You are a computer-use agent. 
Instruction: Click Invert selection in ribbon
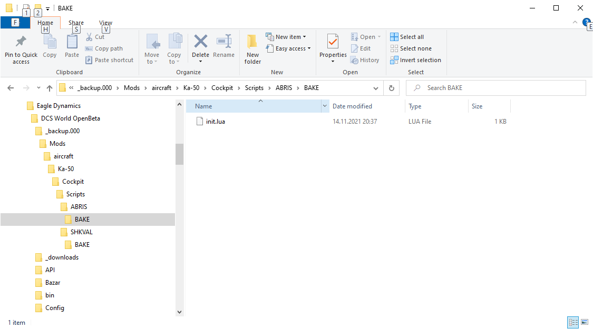(x=416, y=60)
